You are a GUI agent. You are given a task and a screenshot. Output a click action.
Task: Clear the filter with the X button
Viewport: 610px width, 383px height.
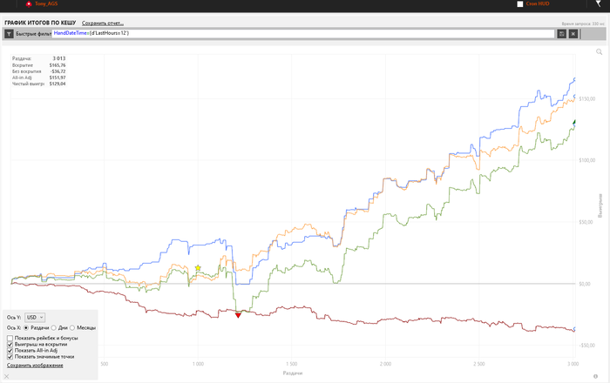point(573,34)
